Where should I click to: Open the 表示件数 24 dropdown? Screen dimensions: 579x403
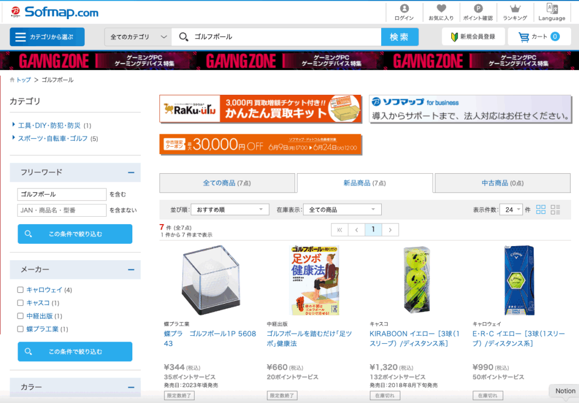click(511, 209)
